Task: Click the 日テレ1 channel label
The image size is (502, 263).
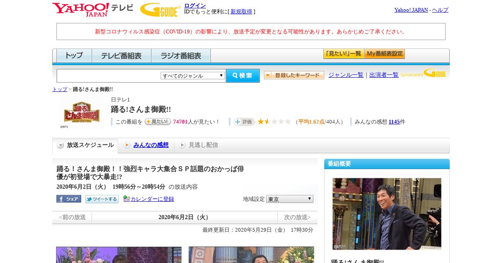Action: 120,100
